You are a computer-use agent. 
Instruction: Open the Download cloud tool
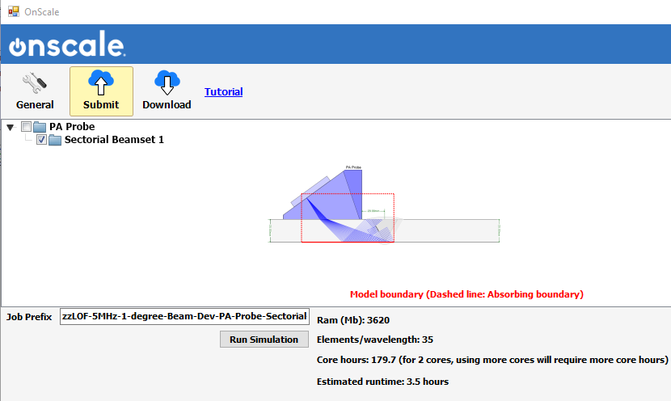(x=167, y=91)
